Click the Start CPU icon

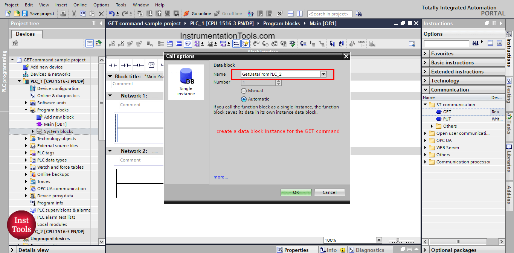[260, 14]
